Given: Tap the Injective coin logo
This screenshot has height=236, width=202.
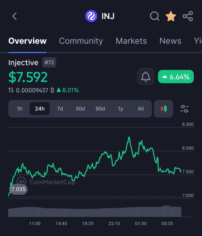Looking at the screenshot, I should click(91, 16).
